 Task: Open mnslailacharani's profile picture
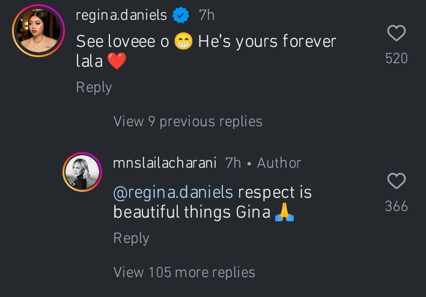click(81, 174)
